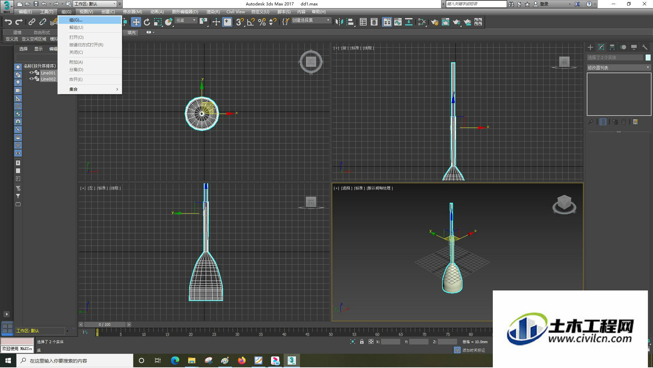
Task: Toggle Display Helpers filter in Scene Explorer
Action: click(18, 98)
